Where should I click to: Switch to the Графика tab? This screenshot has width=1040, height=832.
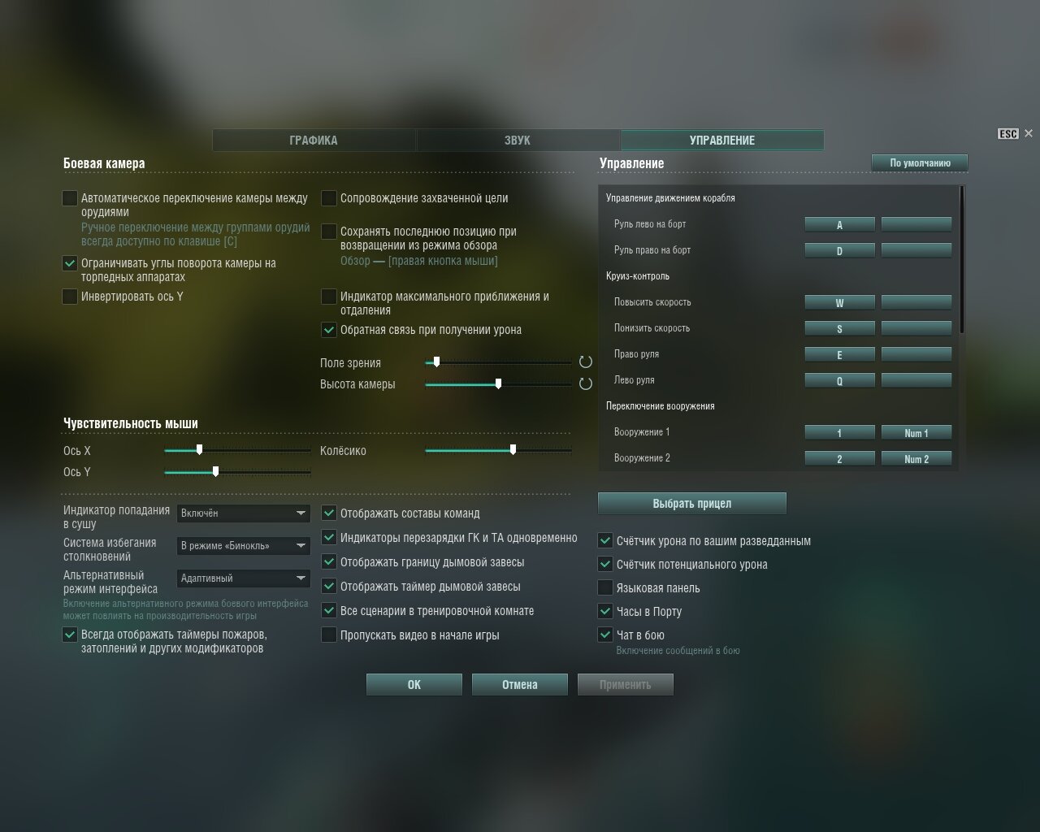(314, 141)
